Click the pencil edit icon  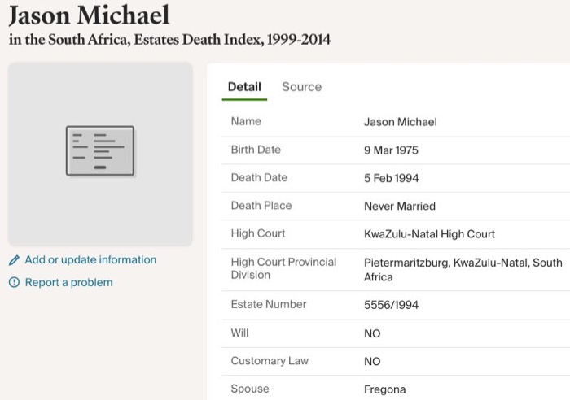coord(14,261)
